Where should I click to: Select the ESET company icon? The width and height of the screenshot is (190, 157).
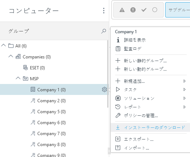[26, 68]
